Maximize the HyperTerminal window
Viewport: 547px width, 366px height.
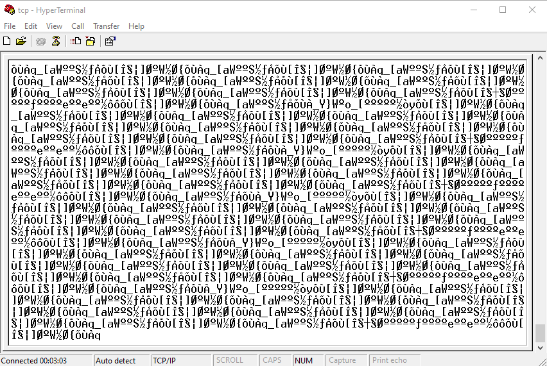point(503,10)
